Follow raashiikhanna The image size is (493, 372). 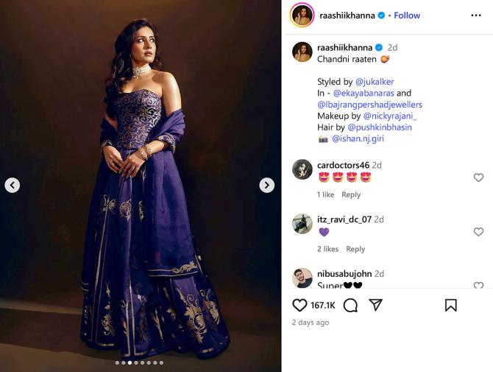coord(407,15)
